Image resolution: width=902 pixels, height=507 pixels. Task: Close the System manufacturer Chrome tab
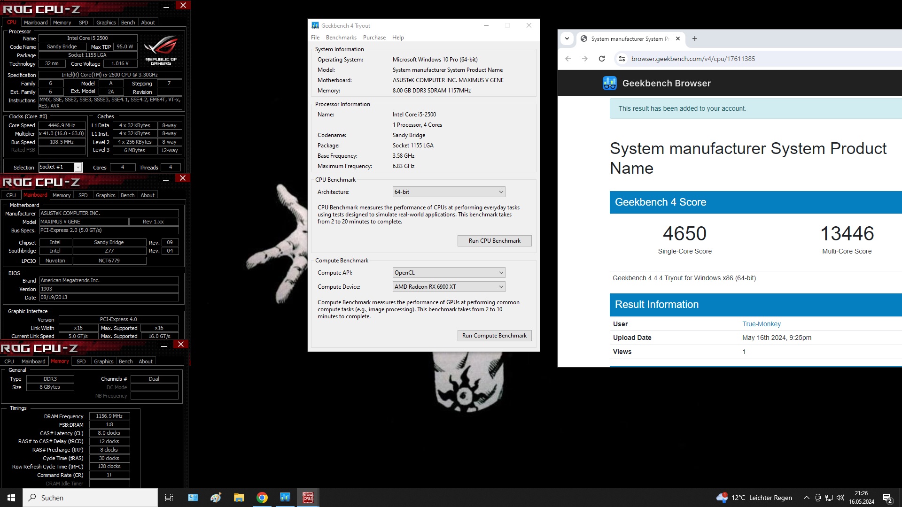pyautogui.click(x=678, y=38)
